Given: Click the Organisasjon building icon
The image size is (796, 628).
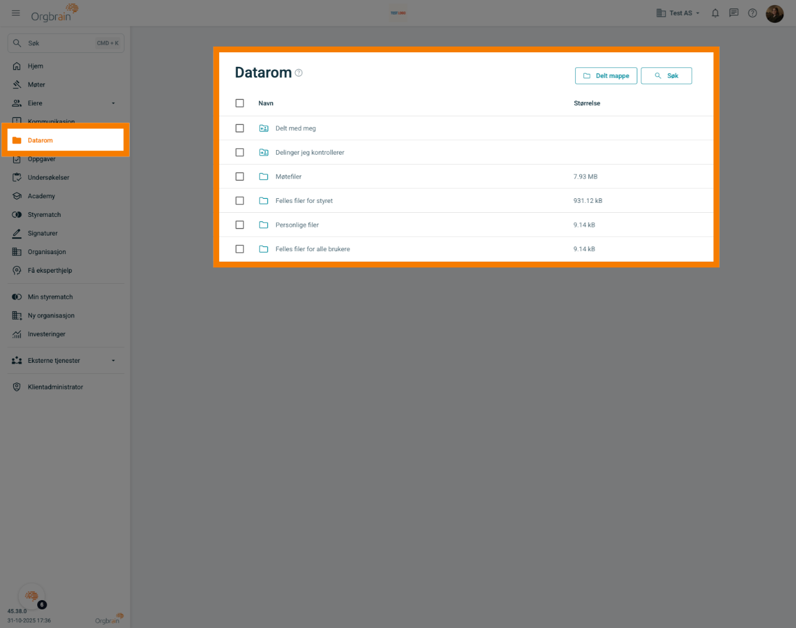Looking at the screenshot, I should tap(17, 252).
